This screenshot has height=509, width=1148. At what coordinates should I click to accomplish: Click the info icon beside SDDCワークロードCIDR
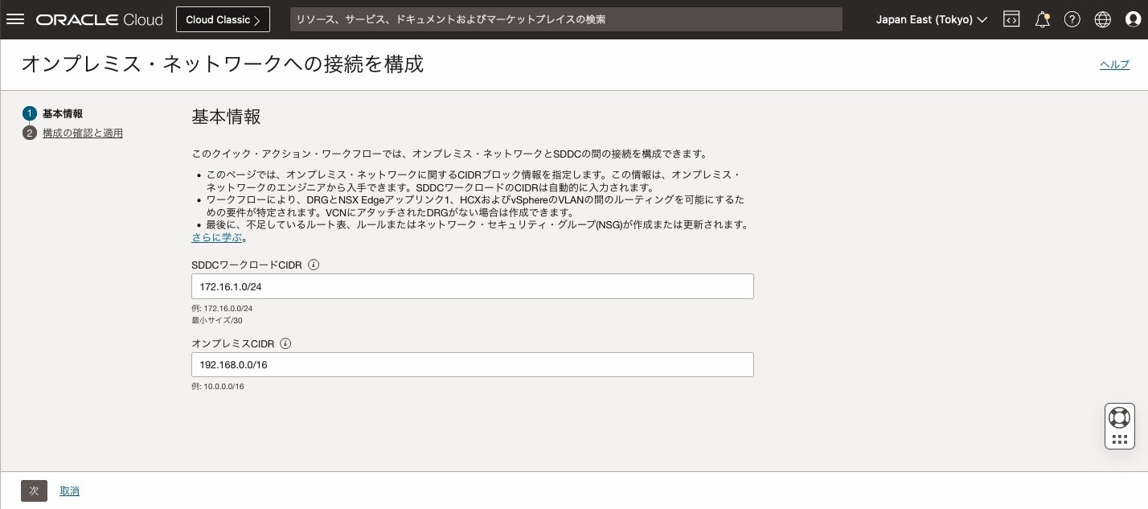point(314,265)
